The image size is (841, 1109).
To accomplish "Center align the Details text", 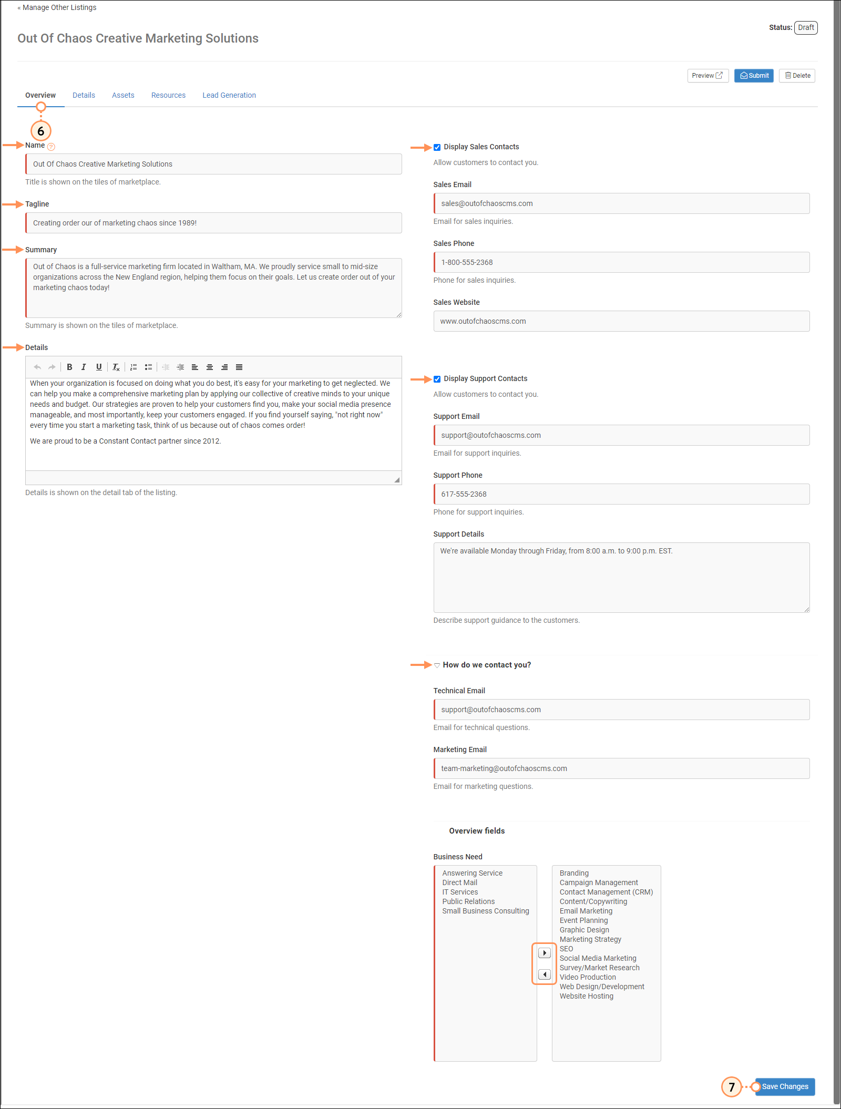I will click(x=210, y=367).
